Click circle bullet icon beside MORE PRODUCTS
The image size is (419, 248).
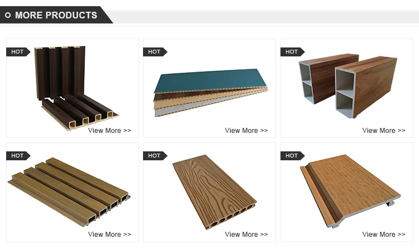pyautogui.click(x=8, y=15)
